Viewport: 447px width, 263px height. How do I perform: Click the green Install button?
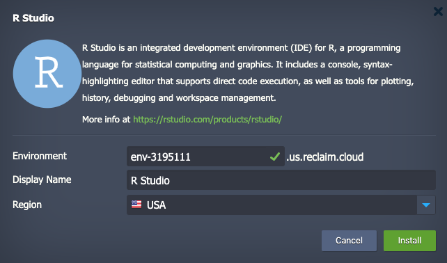point(409,241)
